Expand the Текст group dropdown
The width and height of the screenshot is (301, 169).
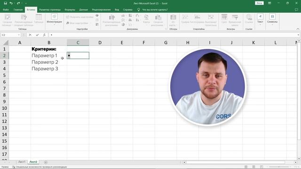(x=260, y=20)
